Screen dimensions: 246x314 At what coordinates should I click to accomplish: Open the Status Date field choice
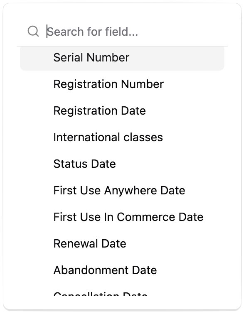point(122,164)
